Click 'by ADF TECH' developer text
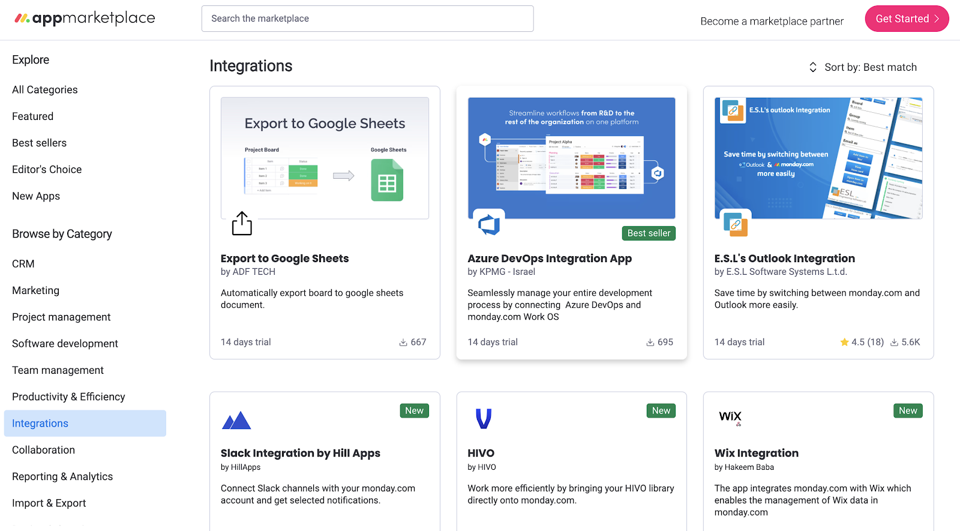This screenshot has height=531, width=960. (248, 272)
